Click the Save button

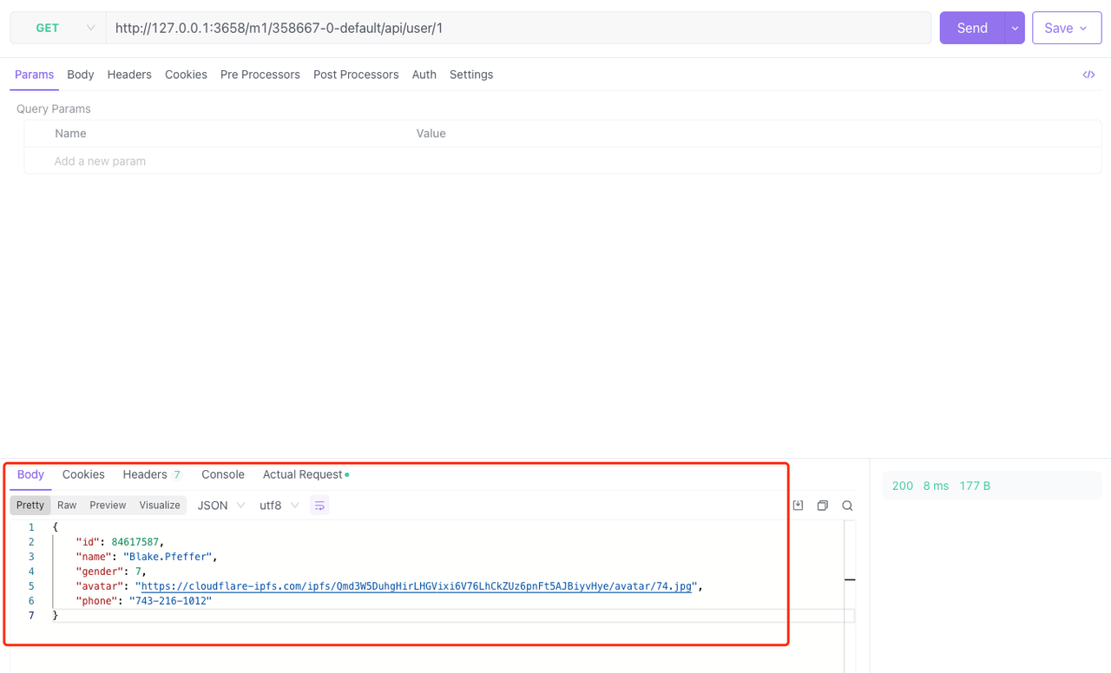point(1067,28)
